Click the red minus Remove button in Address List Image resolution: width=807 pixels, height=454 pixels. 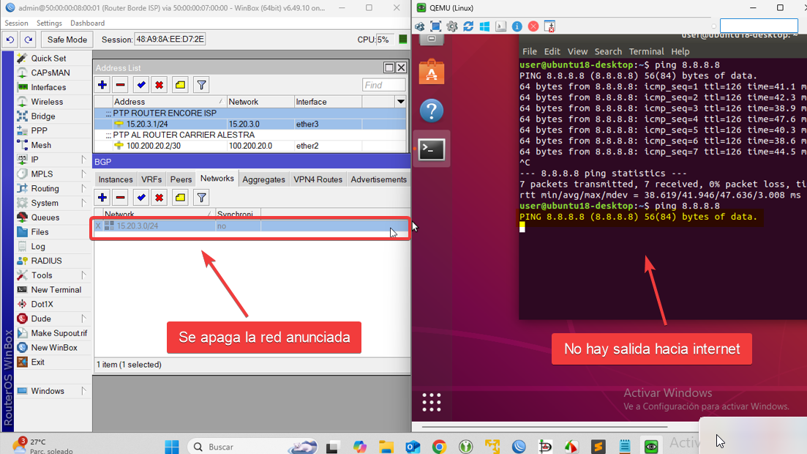coord(121,85)
